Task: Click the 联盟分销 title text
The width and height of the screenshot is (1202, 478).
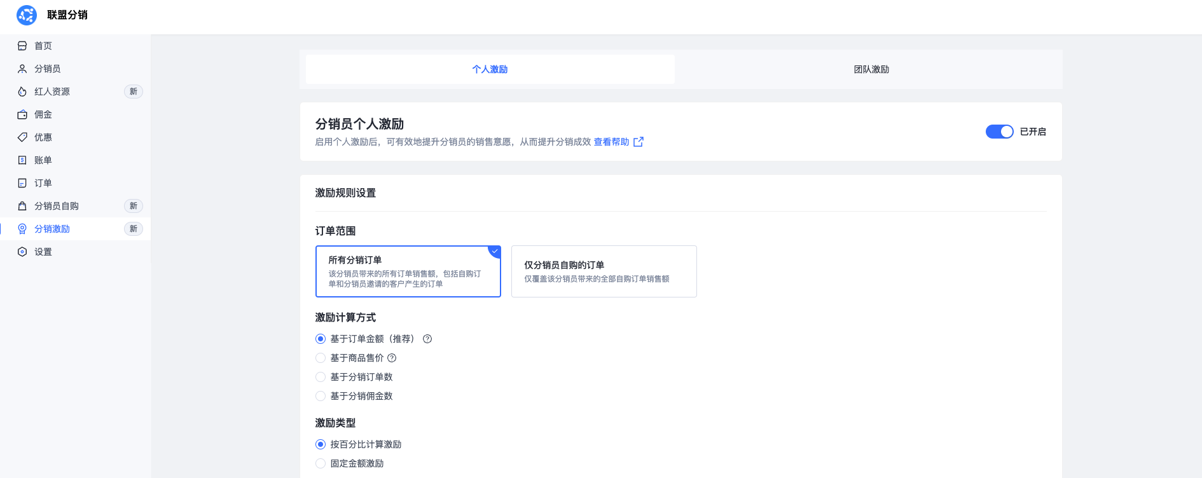Action: (x=67, y=15)
